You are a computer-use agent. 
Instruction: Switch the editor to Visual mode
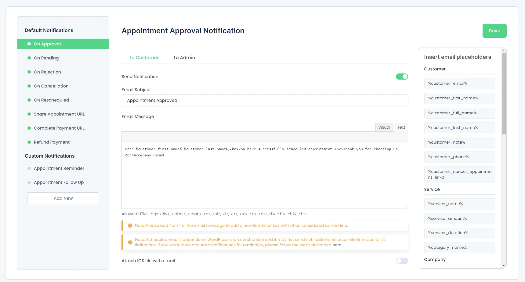[x=384, y=127]
